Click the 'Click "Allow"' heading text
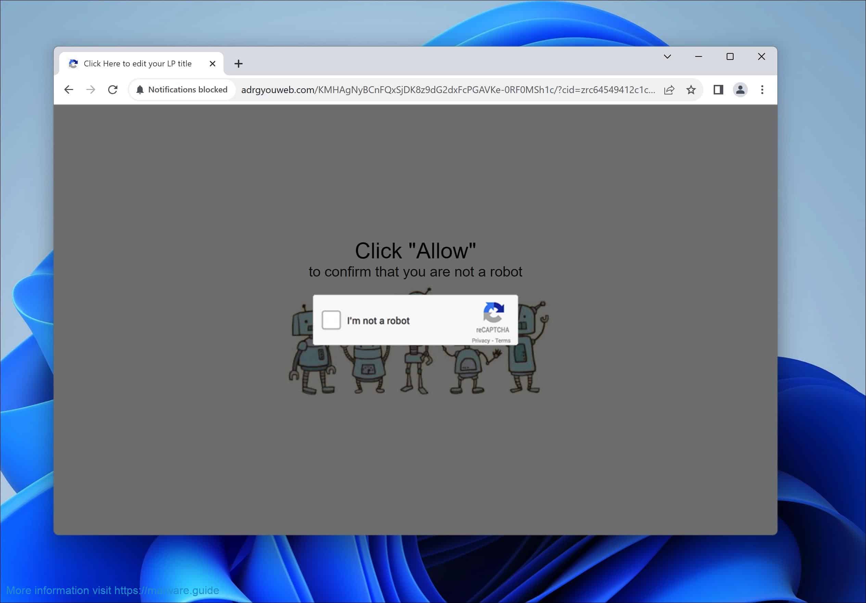Viewport: 866px width, 603px height. pyautogui.click(x=415, y=251)
